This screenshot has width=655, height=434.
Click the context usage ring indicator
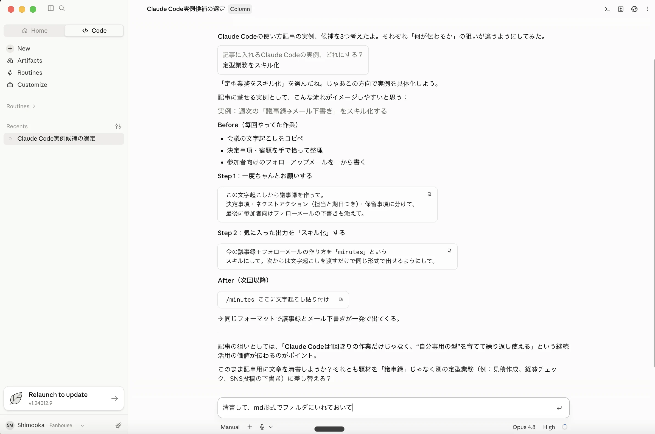click(565, 427)
